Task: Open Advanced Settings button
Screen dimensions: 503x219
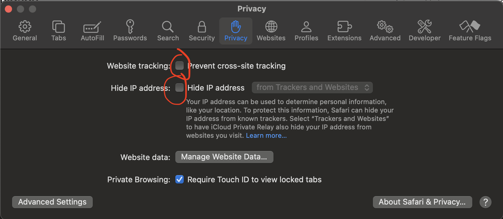Action: click(52, 202)
